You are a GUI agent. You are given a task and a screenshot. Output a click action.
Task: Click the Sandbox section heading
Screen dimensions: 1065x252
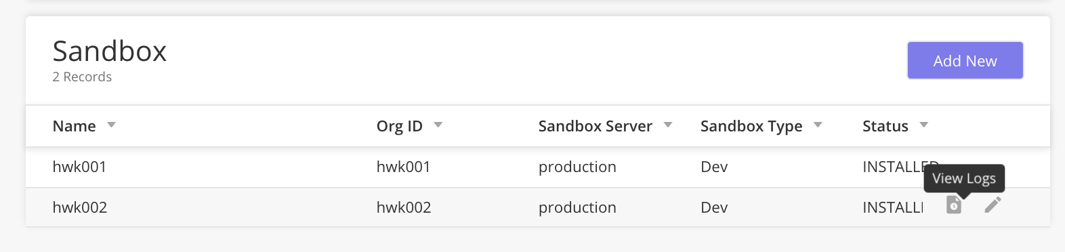click(110, 51)
